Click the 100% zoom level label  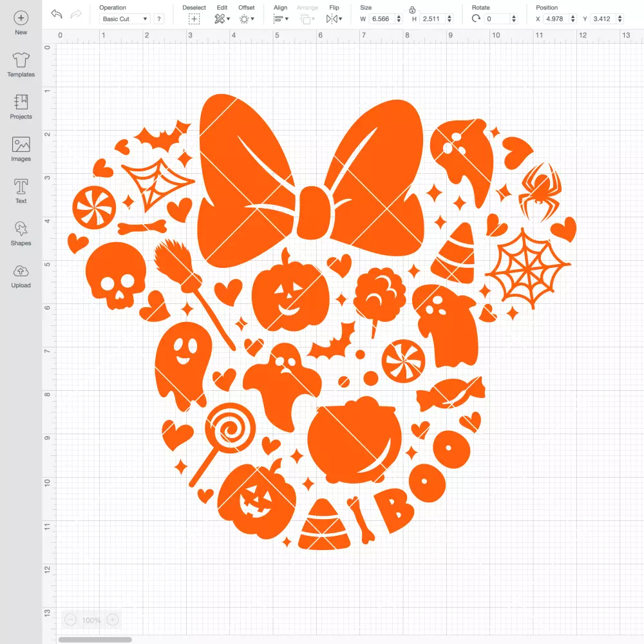click(91, 620)
